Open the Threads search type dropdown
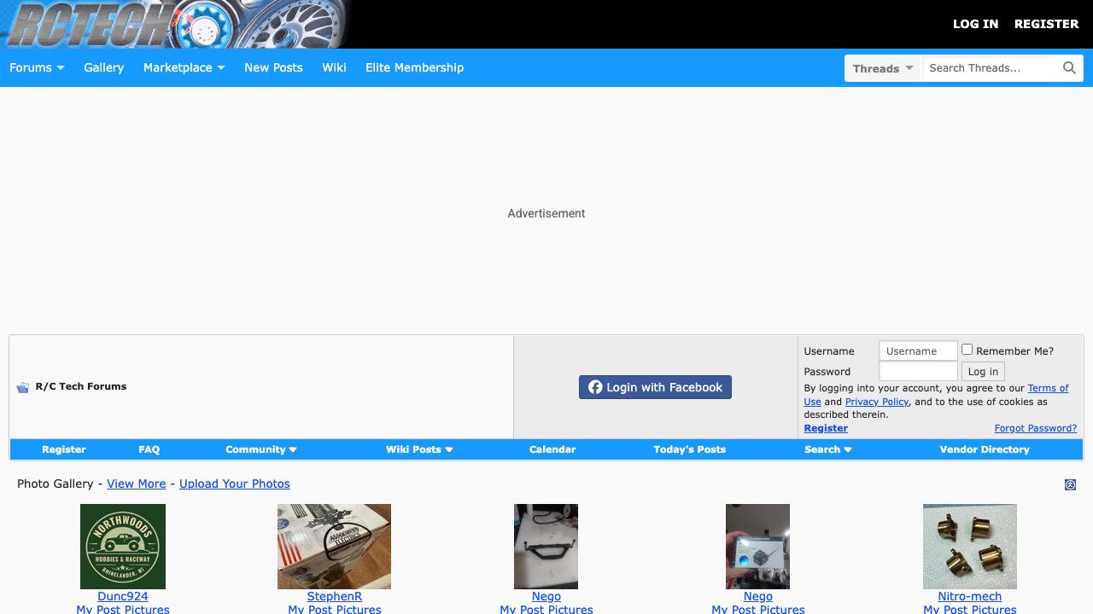 pyautogui.click(x=883, y=68)
